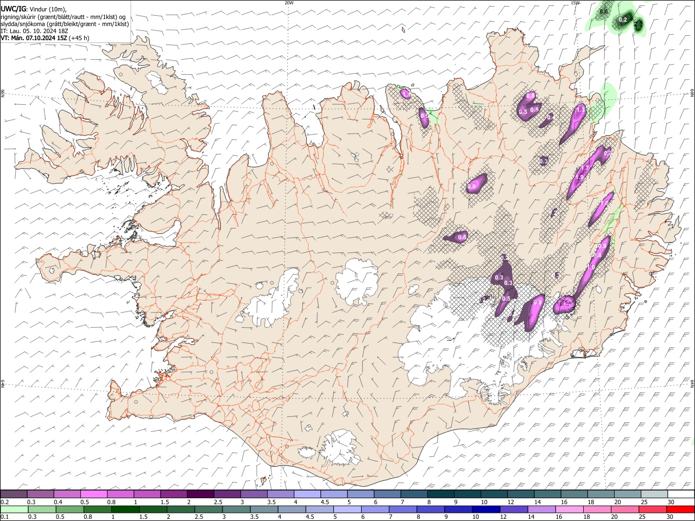This screenshot has width=695, height=521.
Task: Choose the darkest green rain swatch between 1 and 1.5
Action: pyautogui.click(x=125, y=509)
